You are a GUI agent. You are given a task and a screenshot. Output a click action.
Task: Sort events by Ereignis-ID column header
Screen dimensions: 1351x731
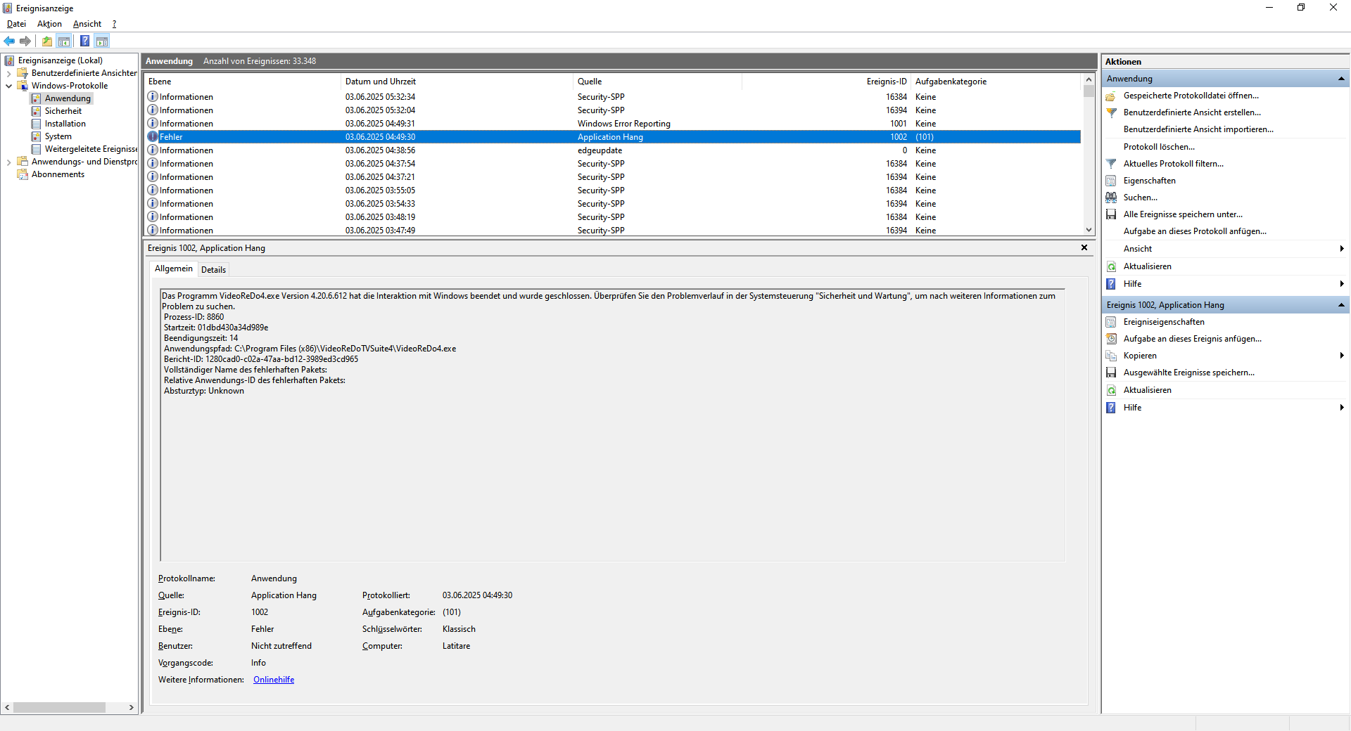[826, 82]
